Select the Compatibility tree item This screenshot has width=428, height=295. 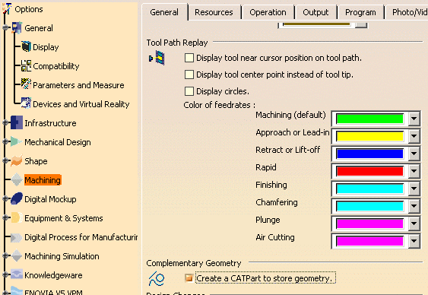coord(56,66)
